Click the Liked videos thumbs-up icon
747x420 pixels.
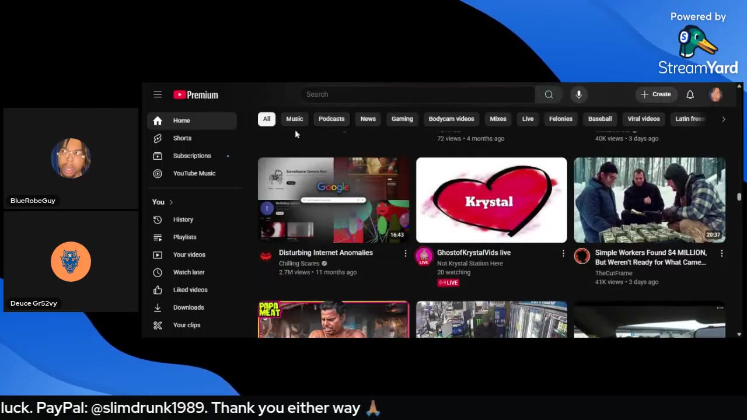coord(158,290)
